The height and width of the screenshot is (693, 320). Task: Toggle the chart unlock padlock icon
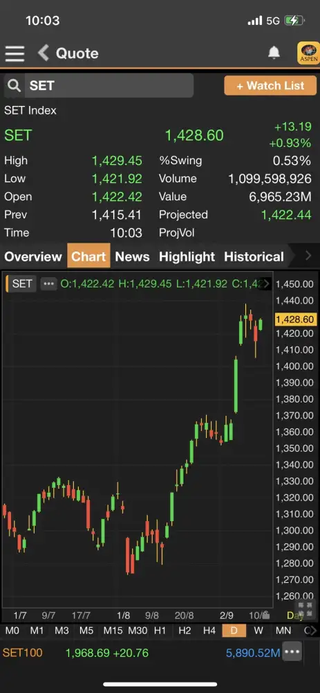(266, 615)
